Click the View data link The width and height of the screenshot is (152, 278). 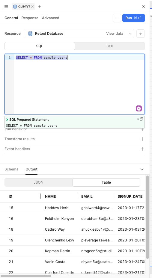pos(115,34)
